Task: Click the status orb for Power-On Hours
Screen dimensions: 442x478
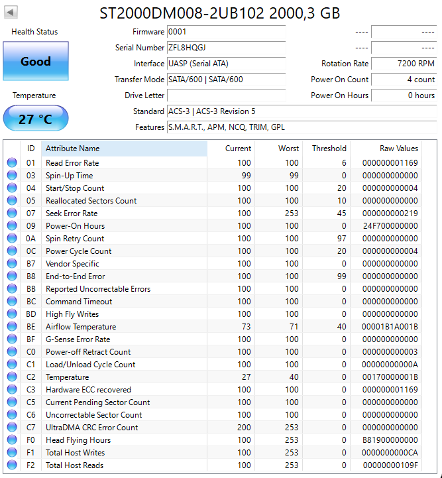Action: click(x=12, y=226)
